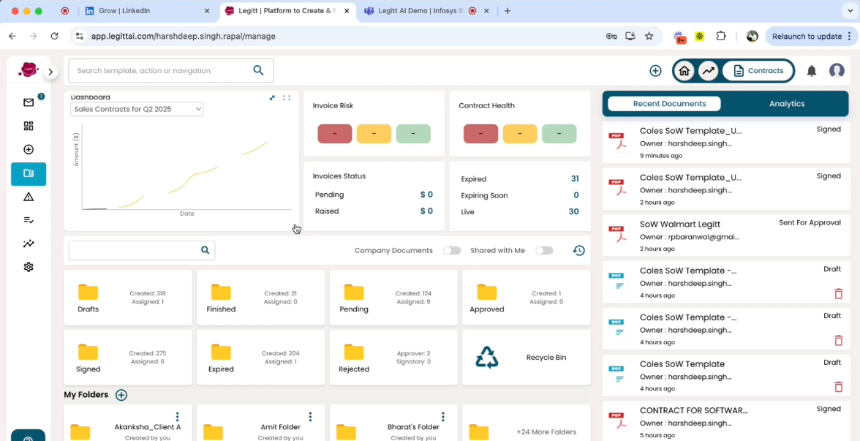Click the add new plus circle in header
The height and width of the screenshot is (441, 860).
click(655, 71)
